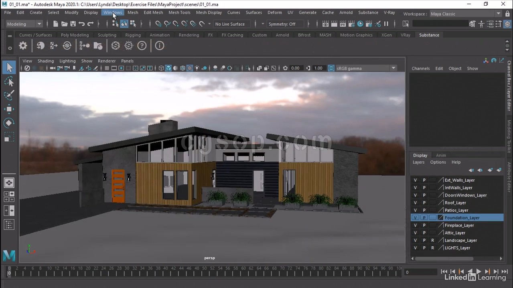Expand the snap options dropdown arrow
Screen dimensions: 513x288
(x=209, y=24)
